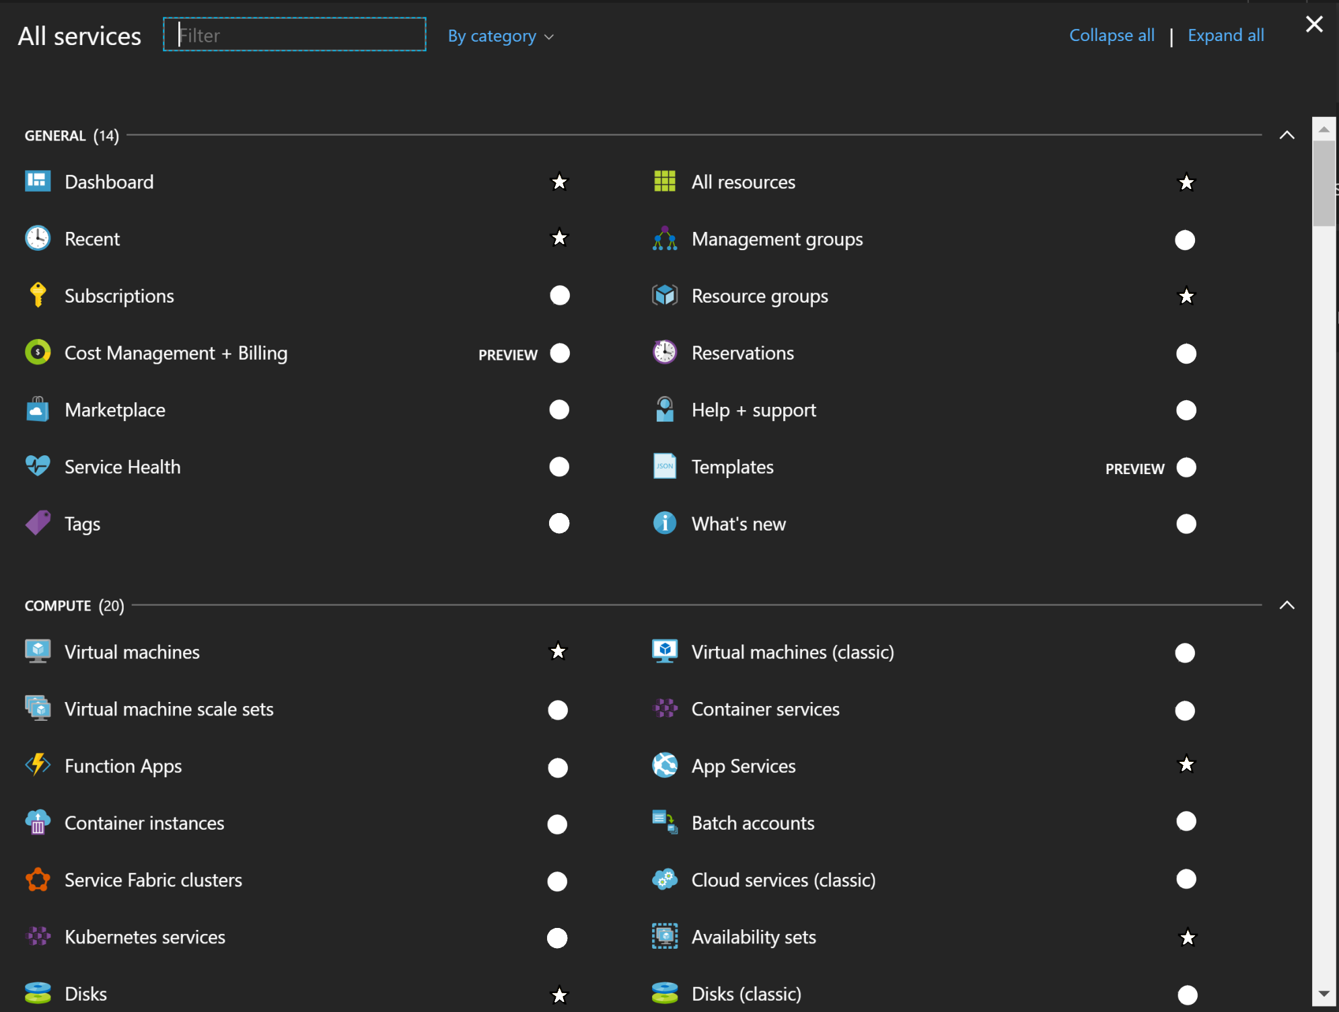Unfavorite Dashboard using its star

[x=559, y=182]
